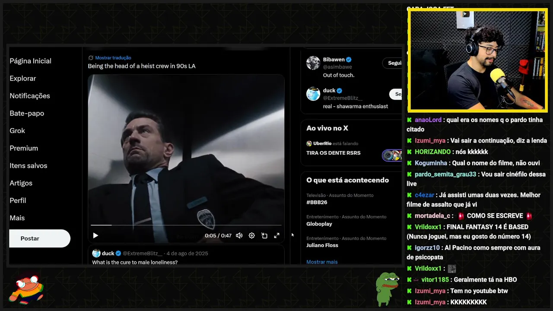Enter fullscreen on the video
The width and height of the screenshot is (553, 311).
[x=277, y=235]
